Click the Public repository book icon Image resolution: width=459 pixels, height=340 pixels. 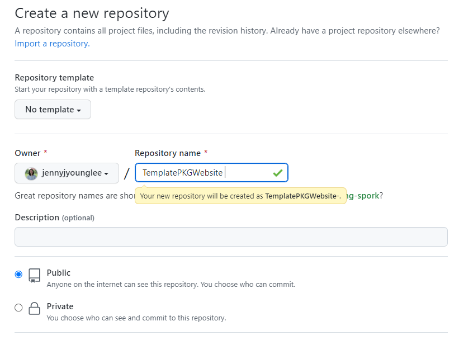pos(34,276)
